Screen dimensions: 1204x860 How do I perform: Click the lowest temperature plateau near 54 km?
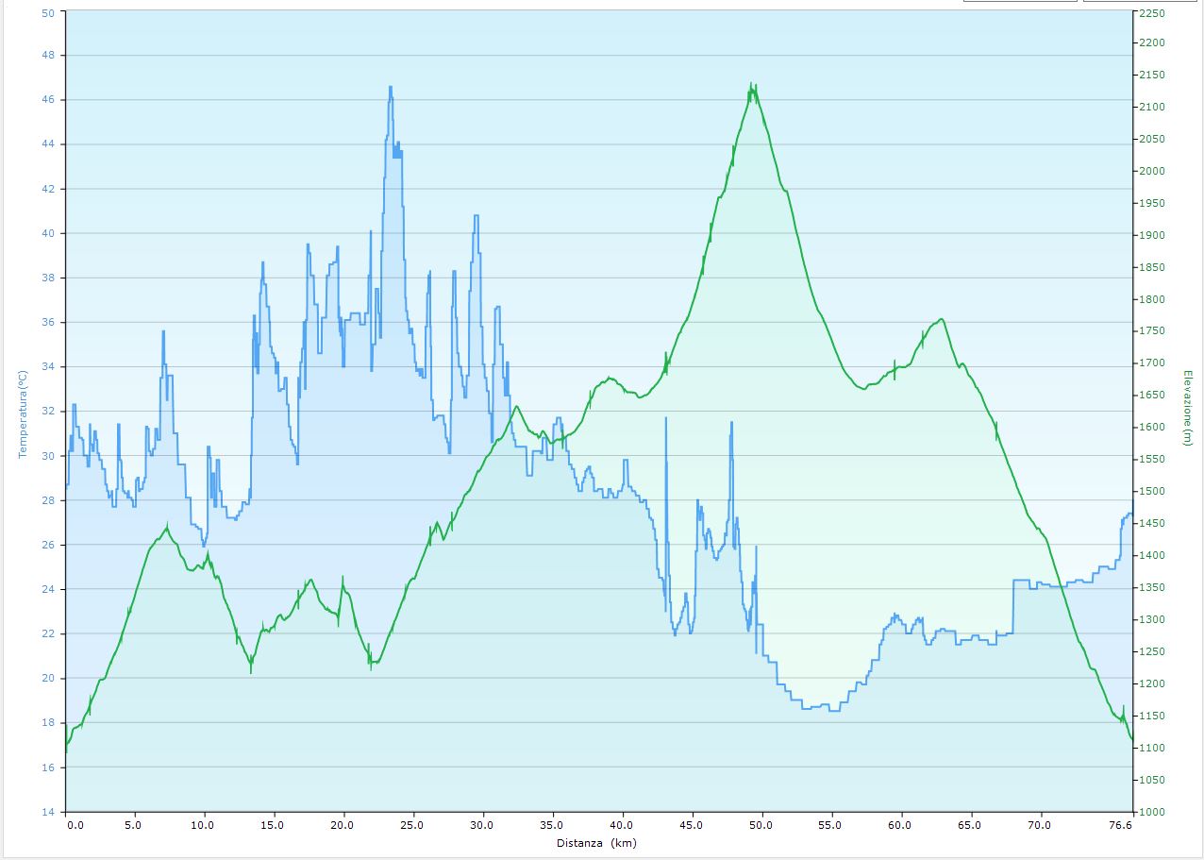click(819, 707)
